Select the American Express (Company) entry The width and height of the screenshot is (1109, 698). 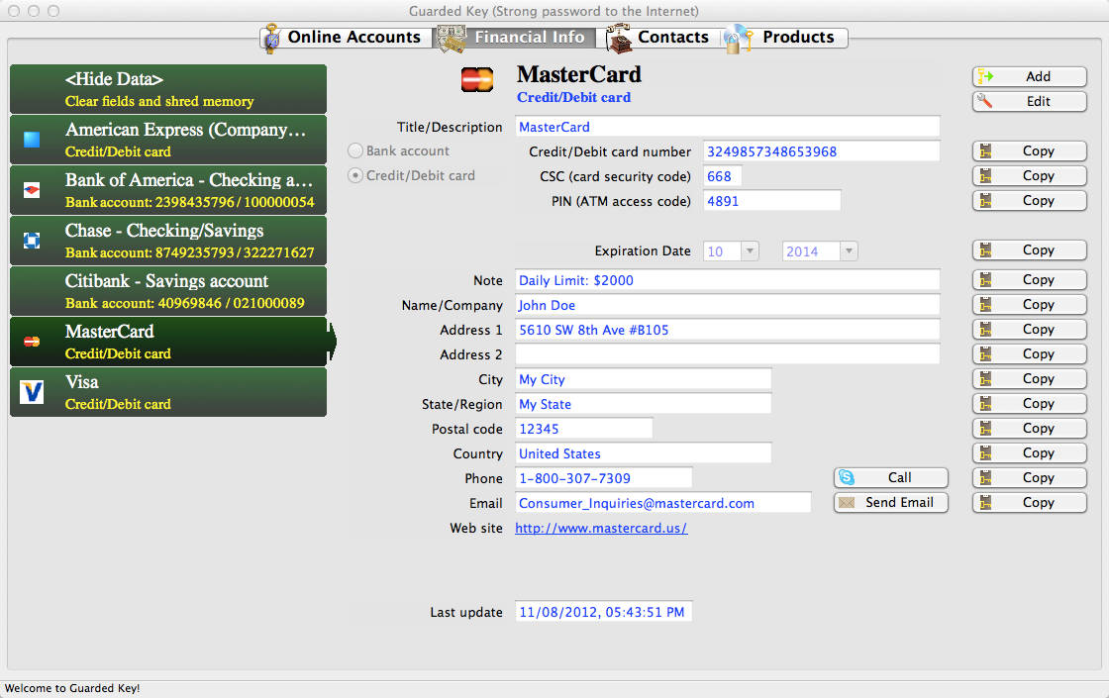tap(168, 140)
